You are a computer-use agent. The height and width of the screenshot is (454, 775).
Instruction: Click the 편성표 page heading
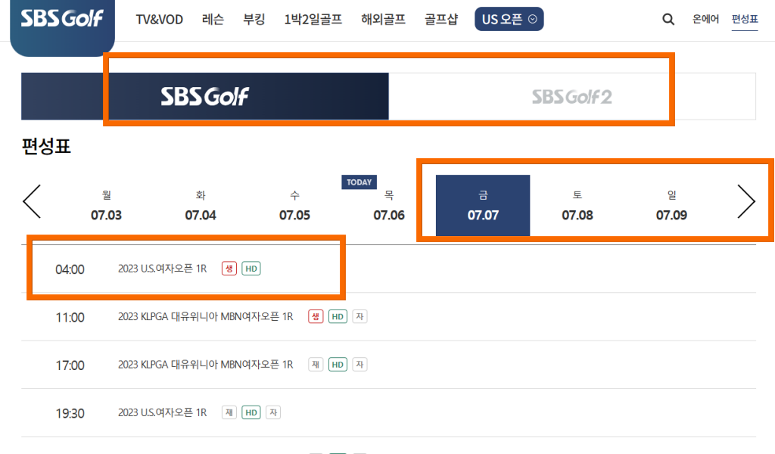[46, 146]
